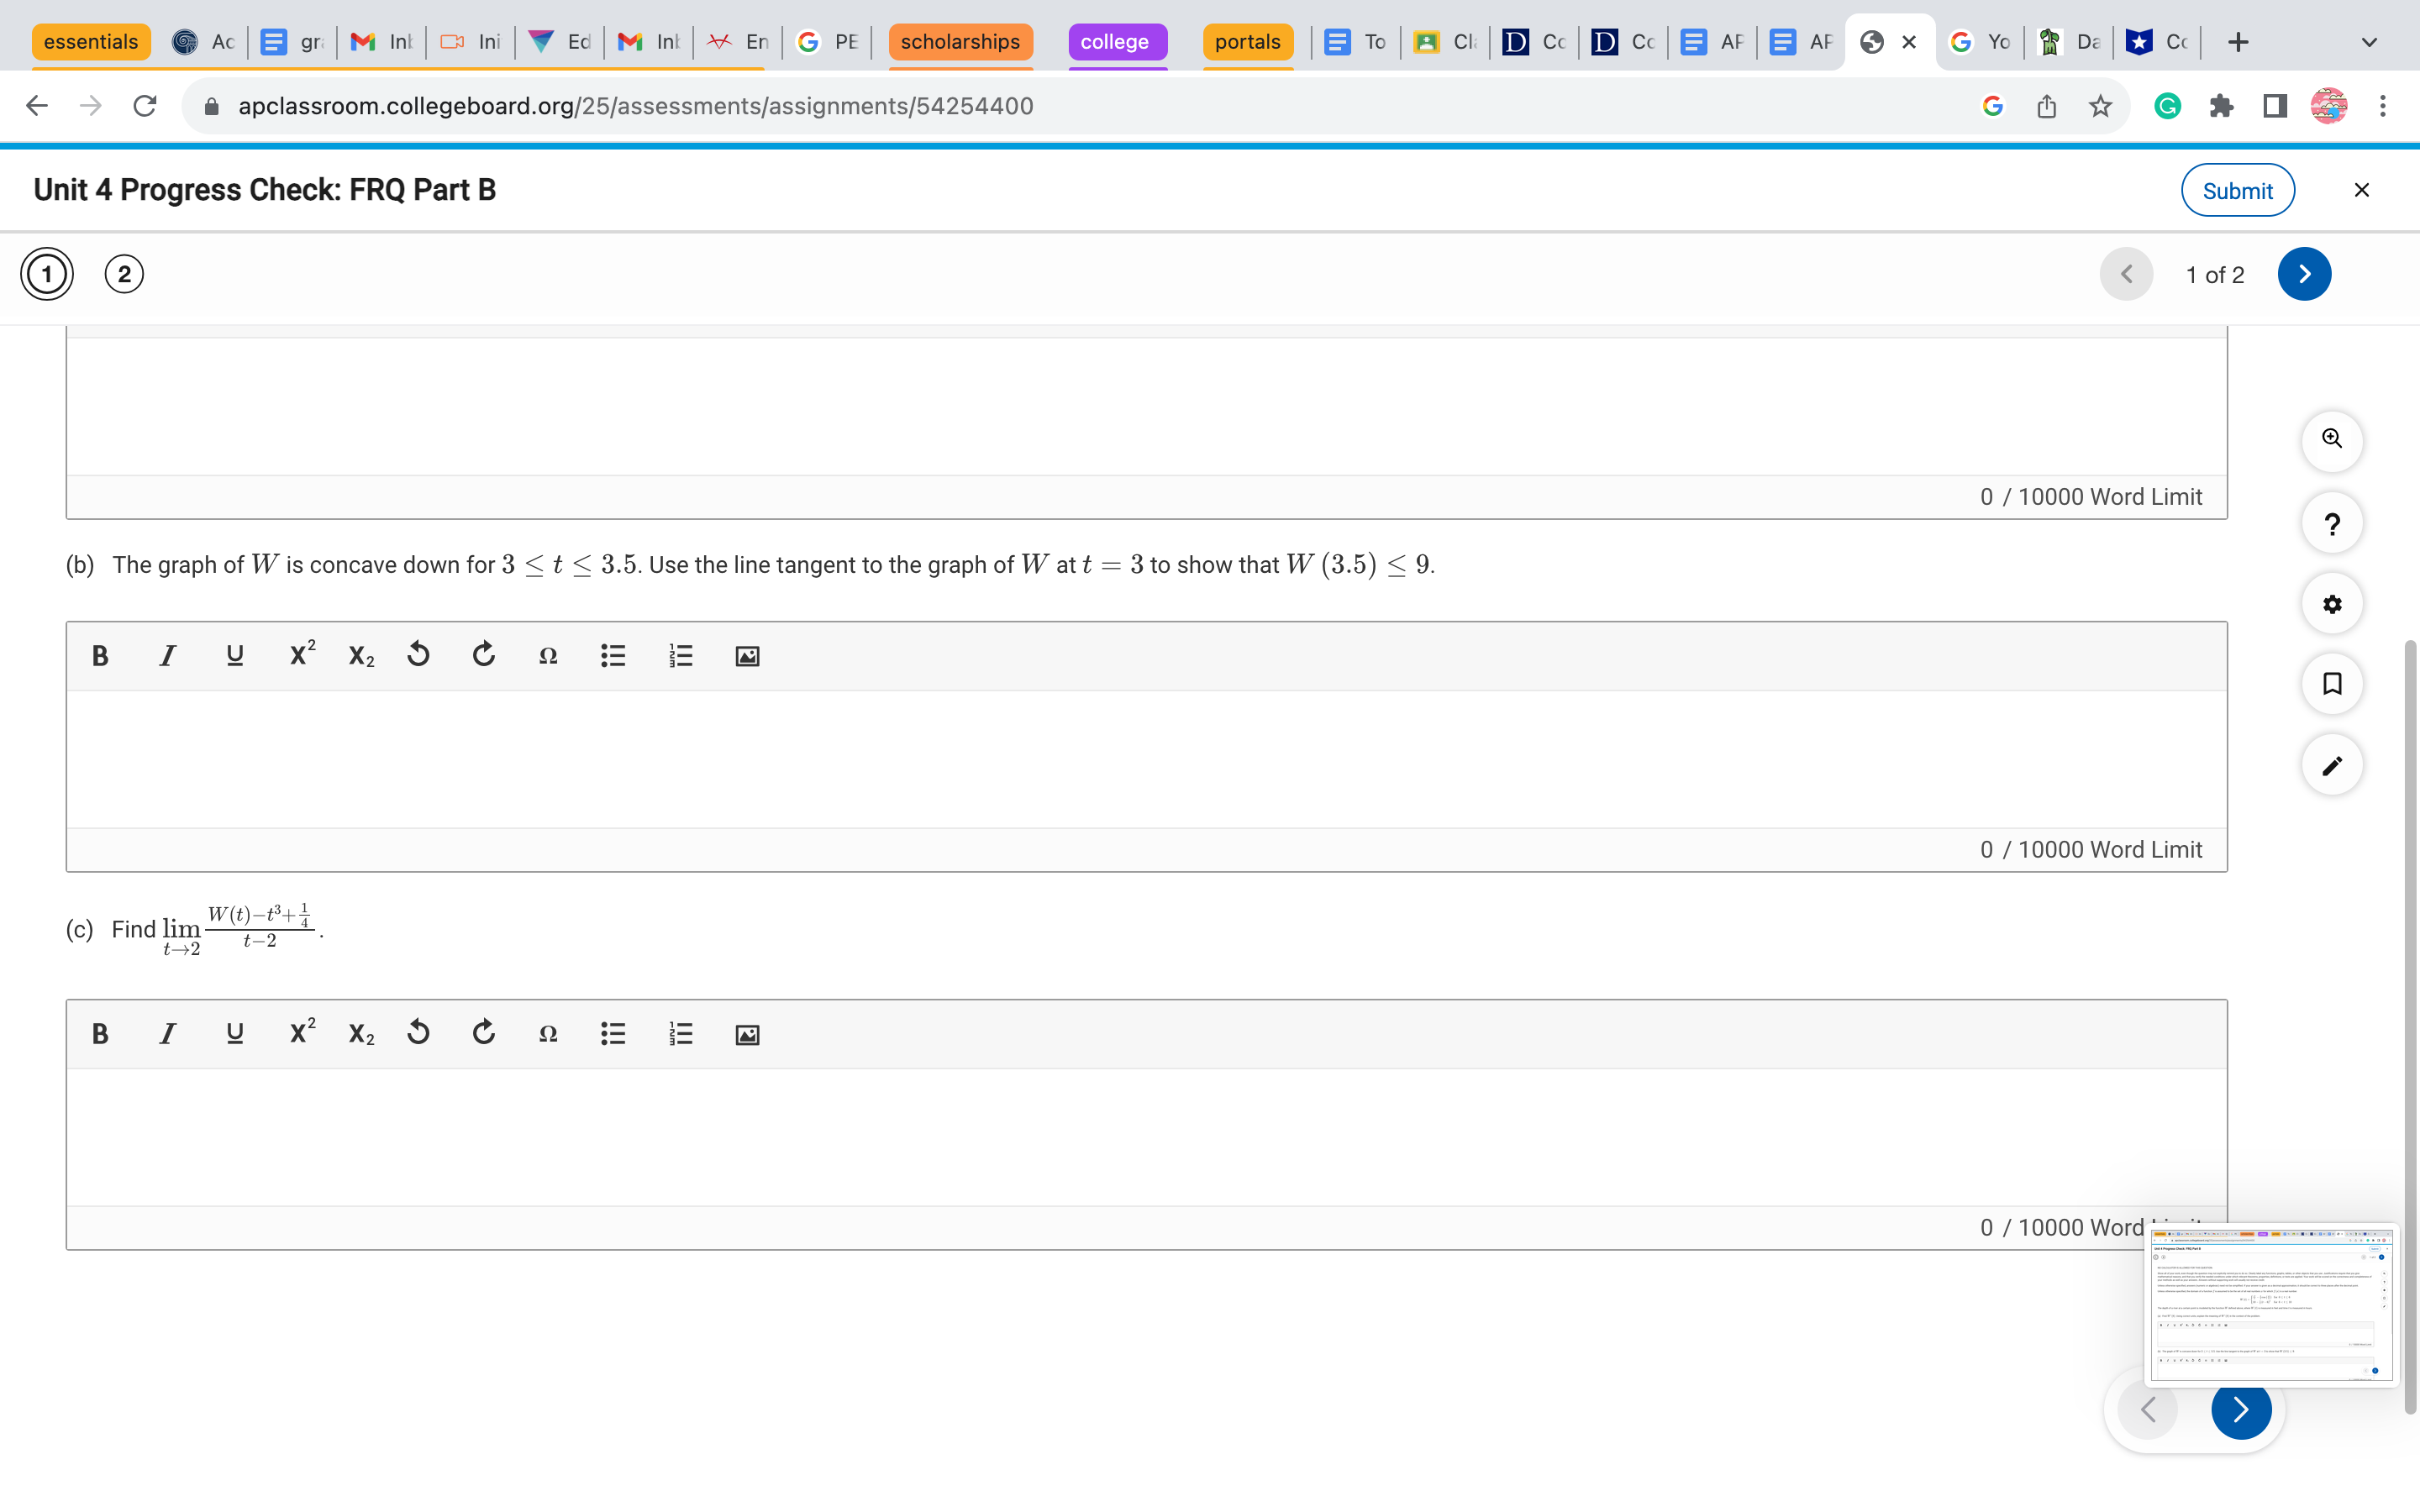Select question 1 in the question navigator
The height and width of the screenshot is (1512, 2420).
tap(45, 273)
